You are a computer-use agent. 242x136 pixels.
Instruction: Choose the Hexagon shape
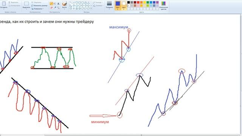[80, 6]
